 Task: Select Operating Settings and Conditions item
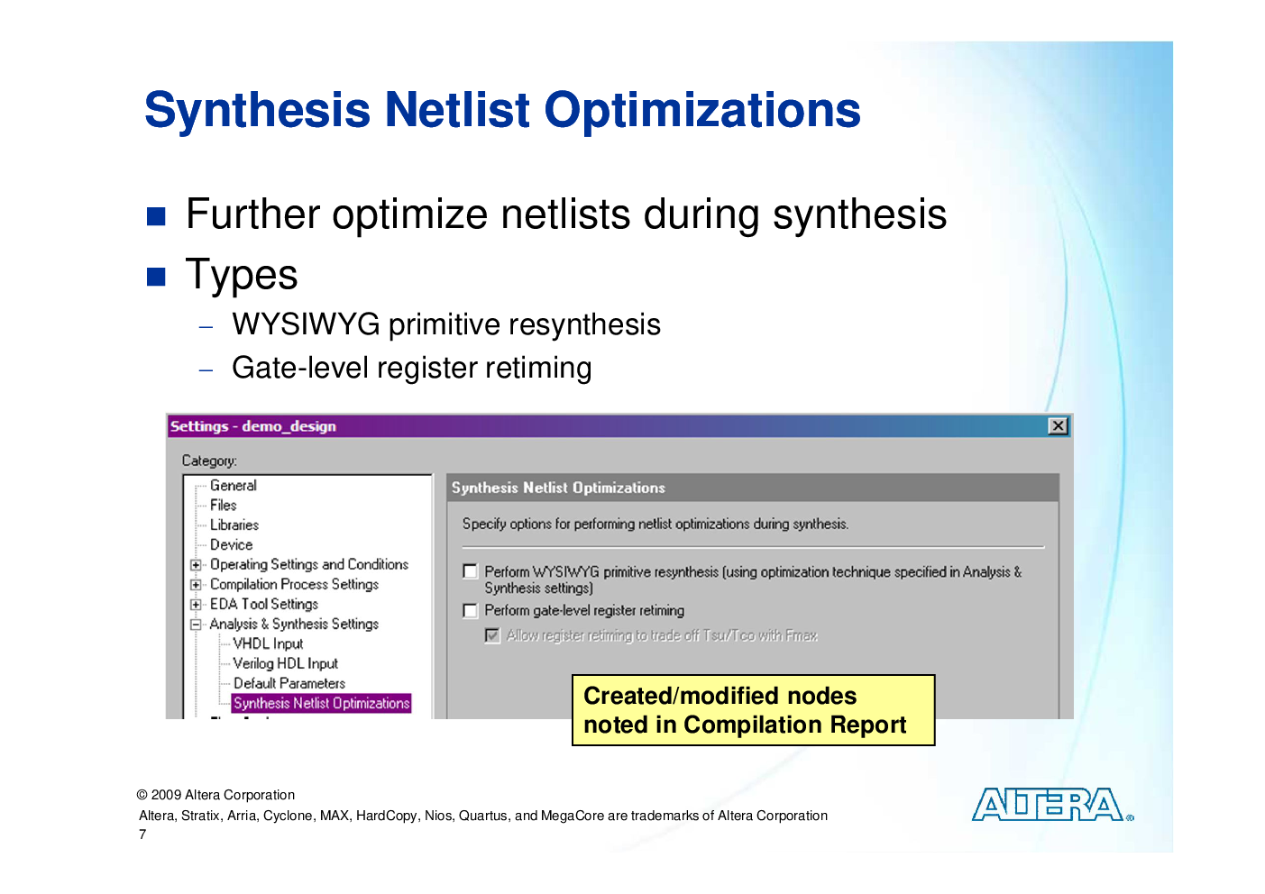point(309,565)
